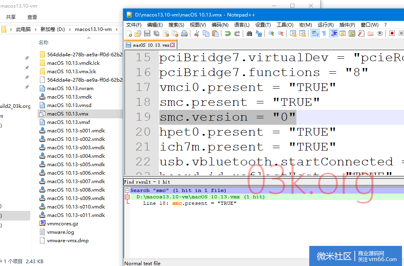Click the Save All toolbar icon
404x266 pixels.
(x=156, y=33)
